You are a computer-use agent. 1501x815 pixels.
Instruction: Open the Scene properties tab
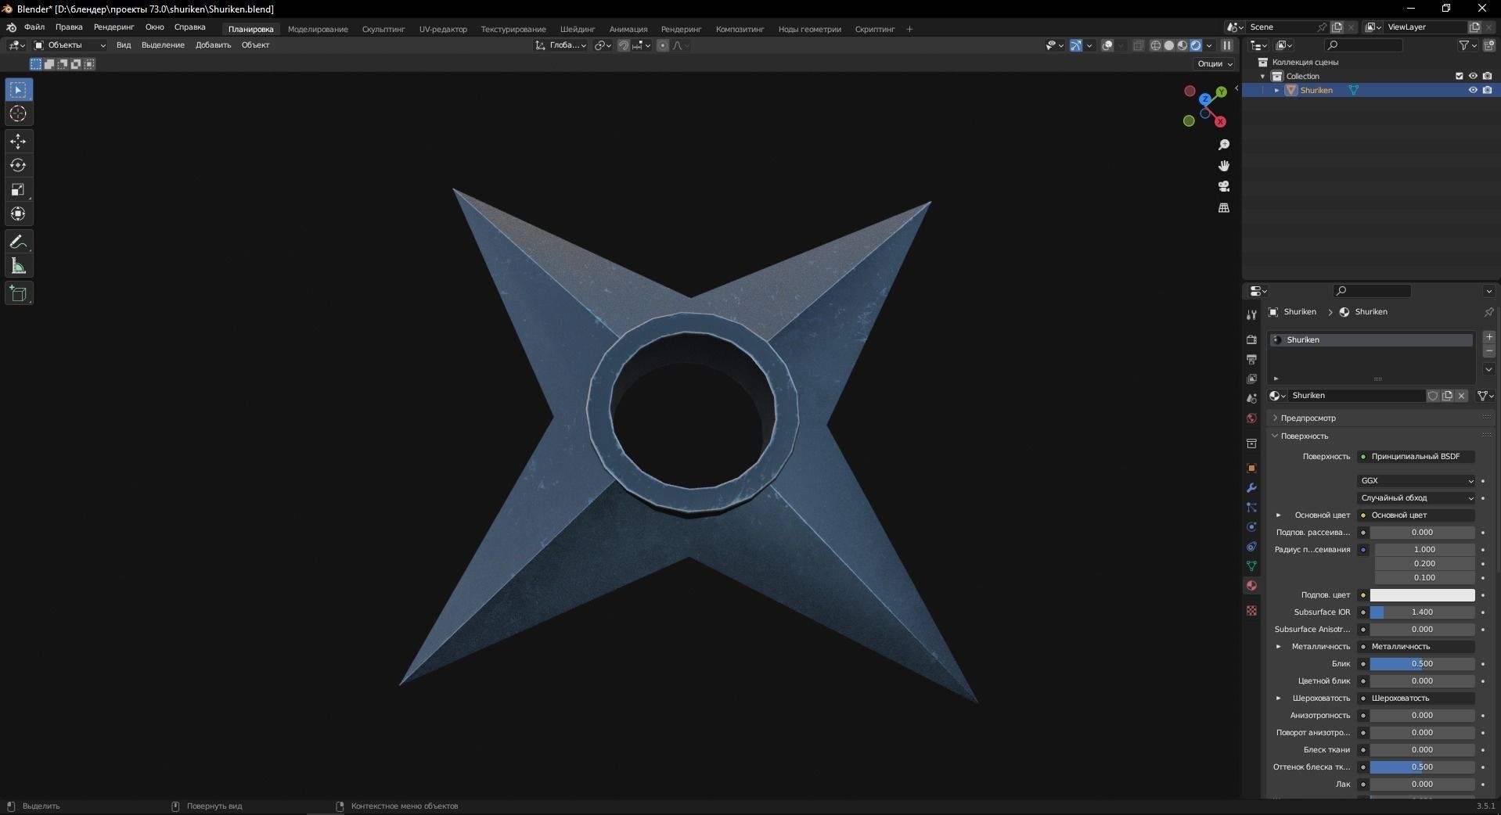1251,398
